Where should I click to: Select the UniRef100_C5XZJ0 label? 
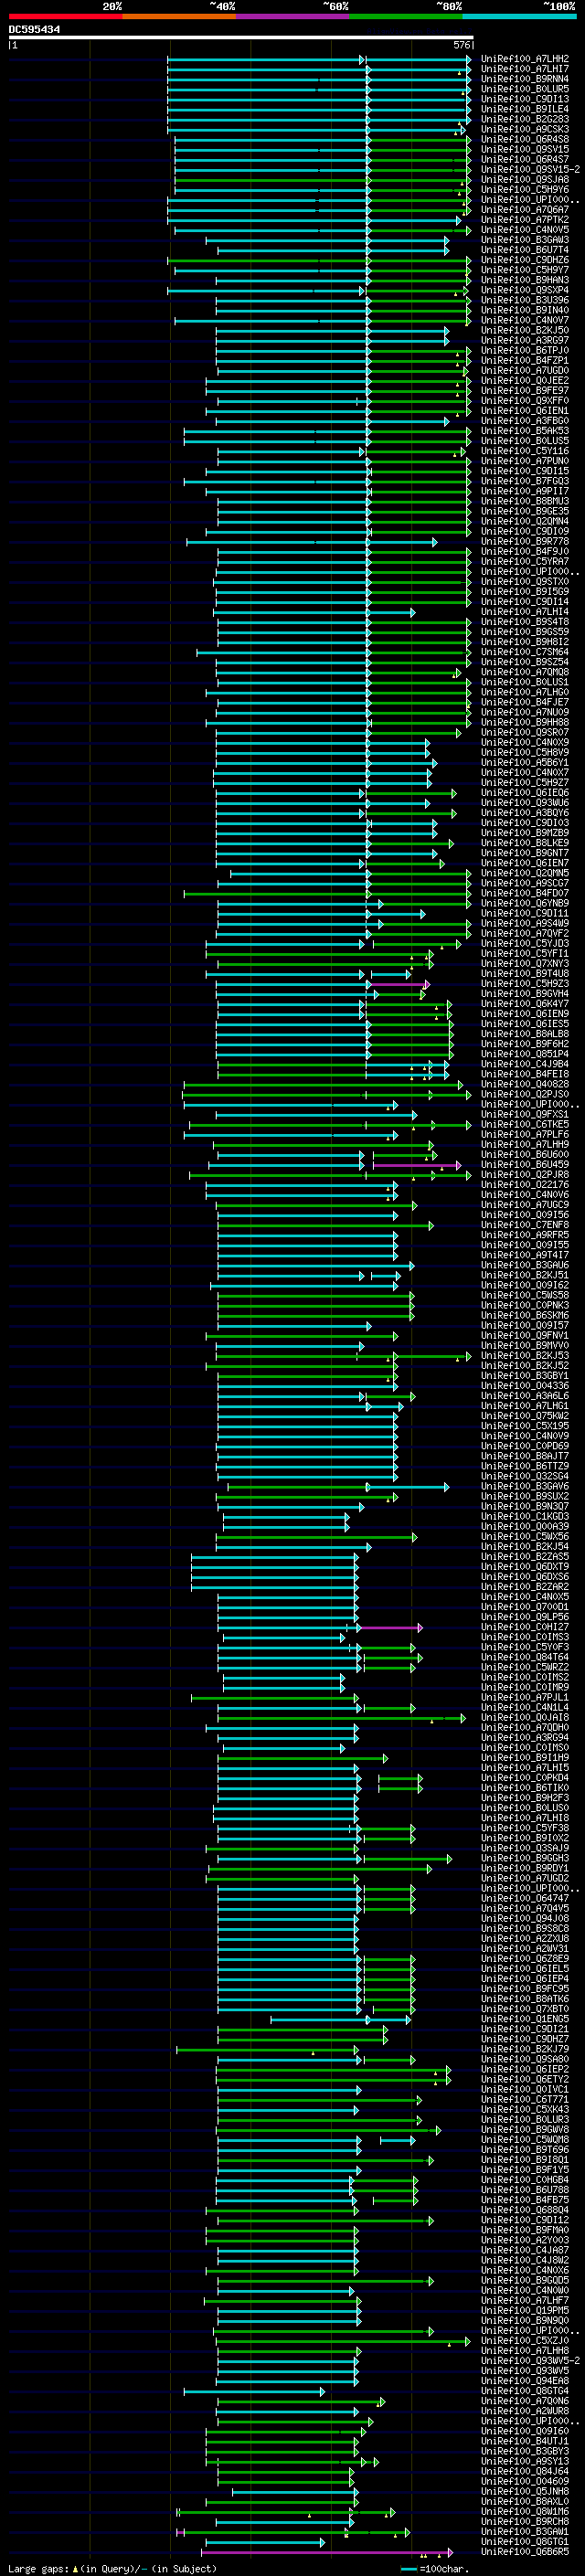point(525,2341)
